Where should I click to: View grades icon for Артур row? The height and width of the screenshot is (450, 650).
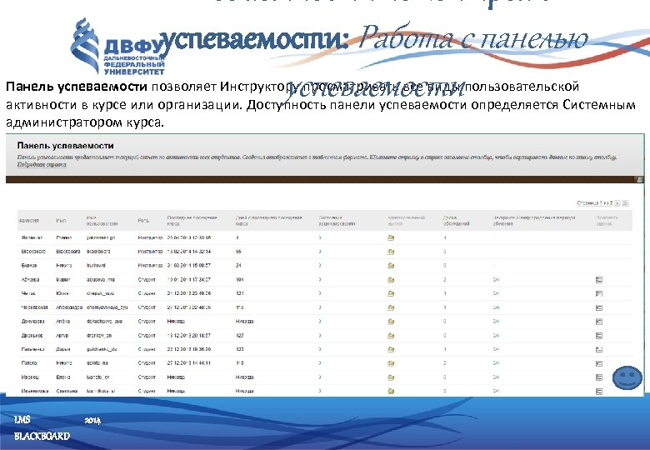coord(599,336)
